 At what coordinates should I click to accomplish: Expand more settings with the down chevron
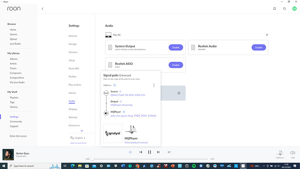click(x=82, y=131)
